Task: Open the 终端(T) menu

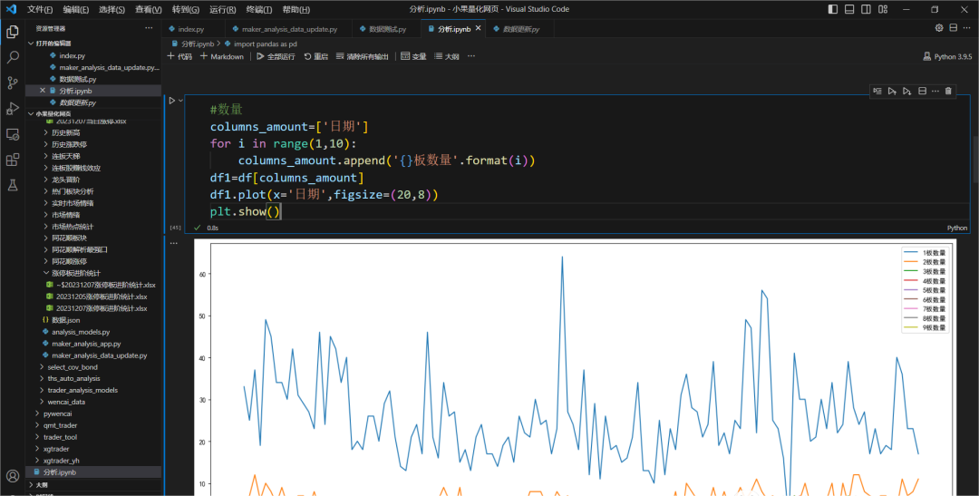Action: (259, 9)
